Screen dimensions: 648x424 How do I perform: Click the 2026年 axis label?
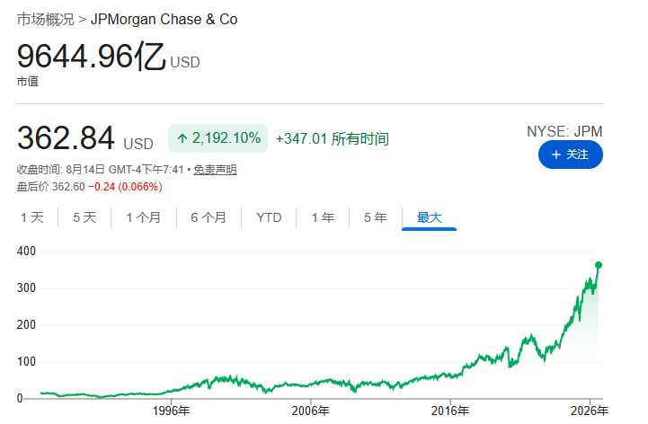[590, 411]
